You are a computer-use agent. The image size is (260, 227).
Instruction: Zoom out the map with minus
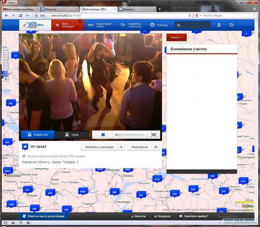pos(6,50)
